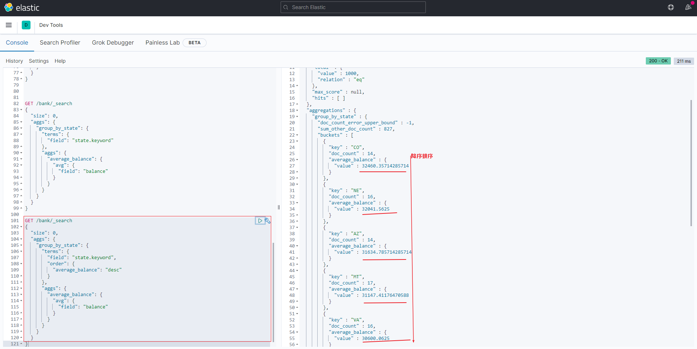The width and height of the screenshot is (697, 349).
Task: Collapse the aggregations block at output line 18
Action: (x=297, y=111)
